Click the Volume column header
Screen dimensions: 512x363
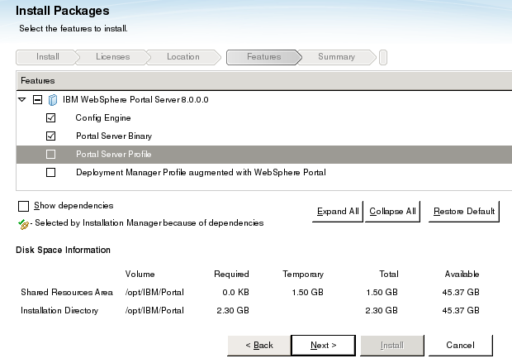pos(140,274)
